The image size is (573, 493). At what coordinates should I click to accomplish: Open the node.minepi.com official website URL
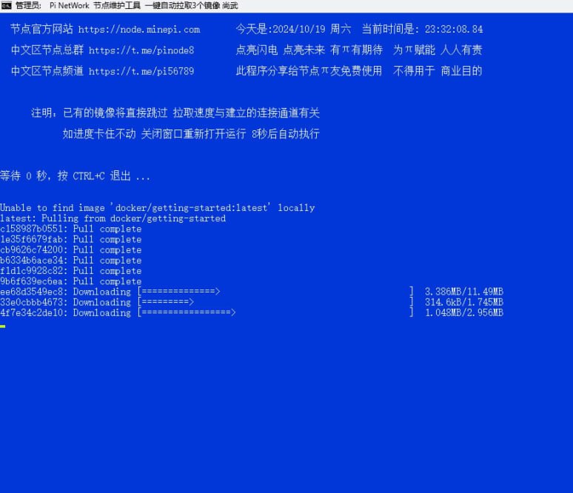pos(138,30)
